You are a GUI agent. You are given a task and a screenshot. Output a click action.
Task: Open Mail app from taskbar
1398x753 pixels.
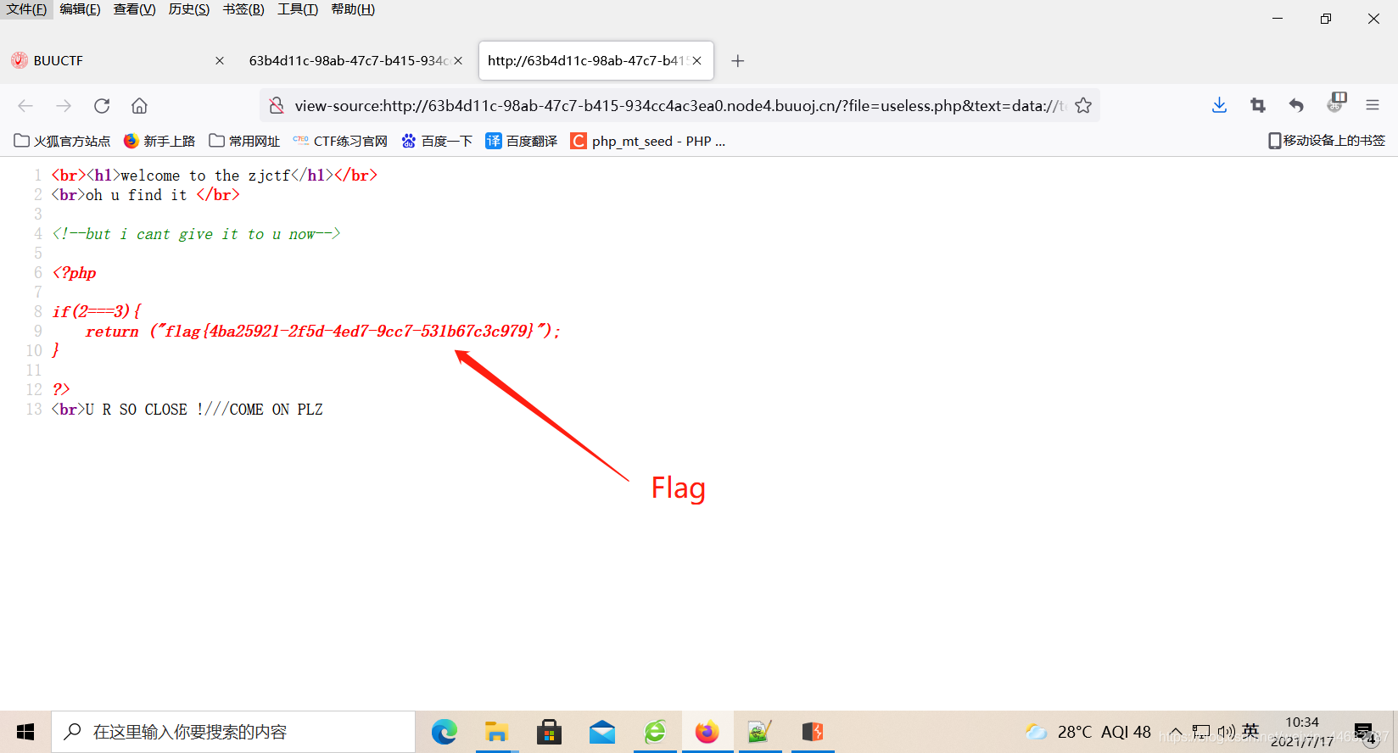click(x=601, y=732)
